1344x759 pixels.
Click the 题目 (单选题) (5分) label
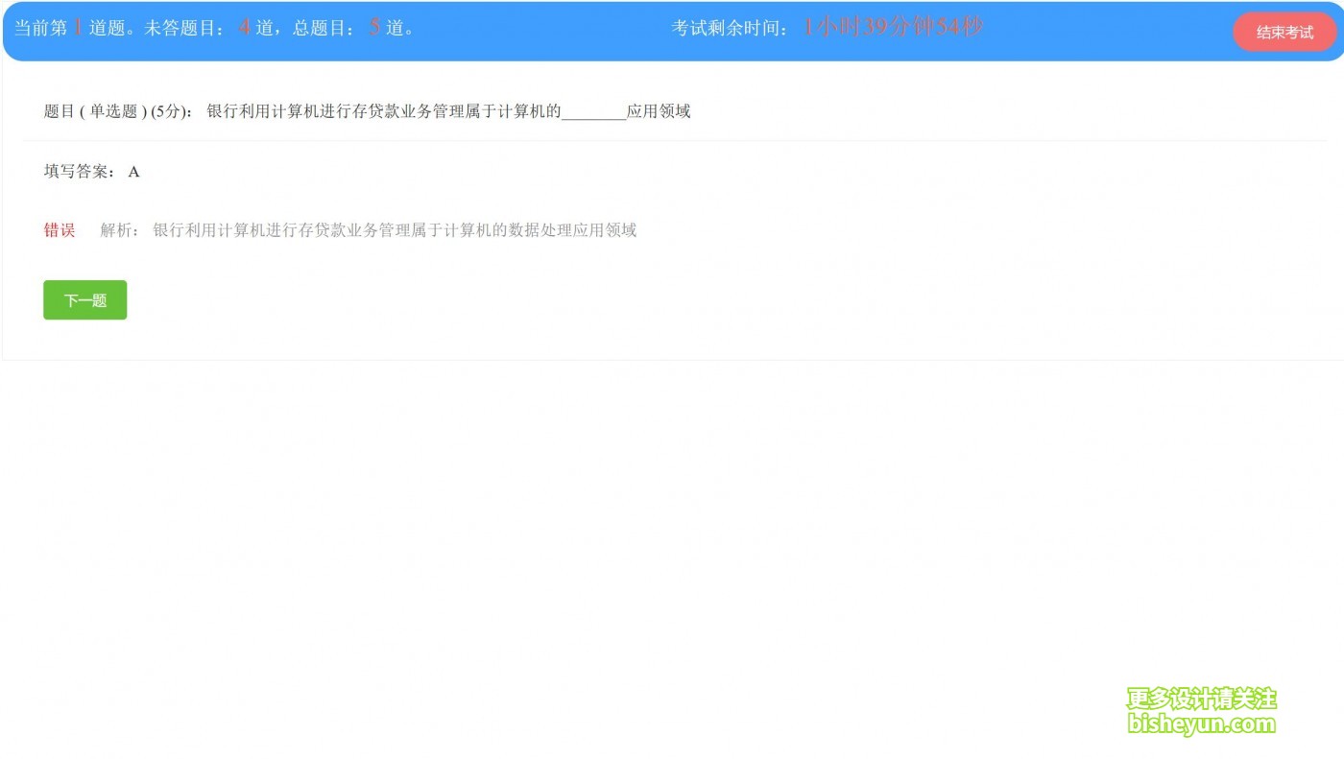tap(119, 111)
